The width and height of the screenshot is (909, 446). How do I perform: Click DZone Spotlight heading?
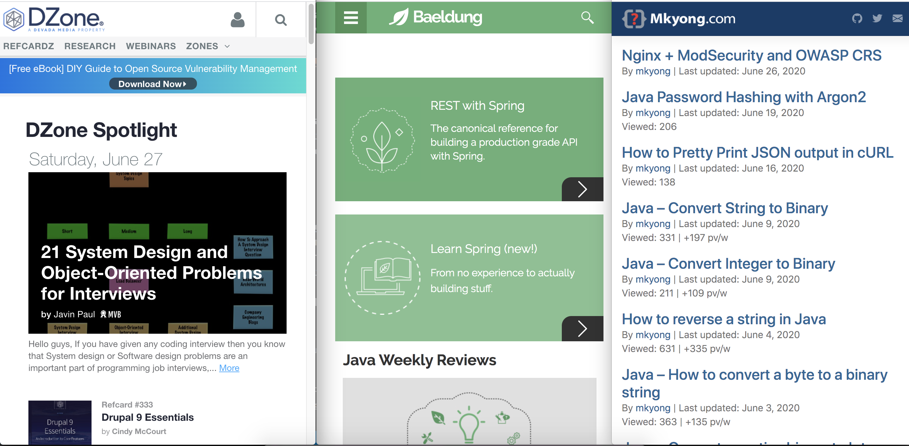pos(101,130)
